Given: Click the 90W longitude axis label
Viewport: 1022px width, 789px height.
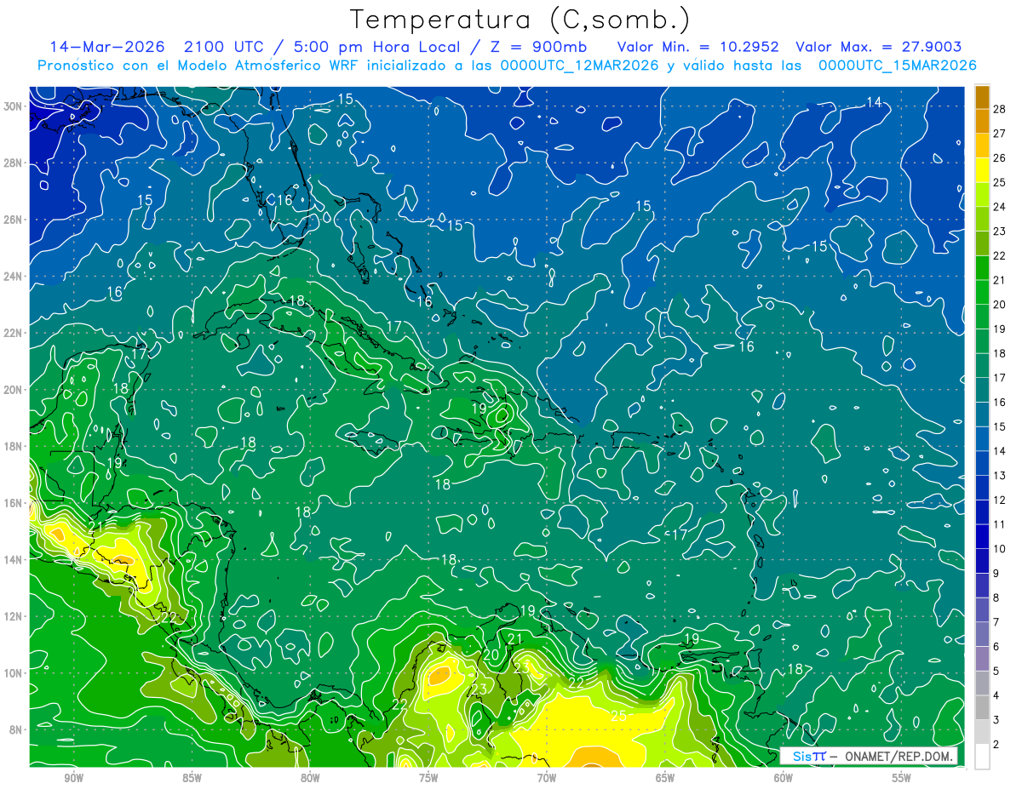Looking at the screenshot, I should point(73,777).
